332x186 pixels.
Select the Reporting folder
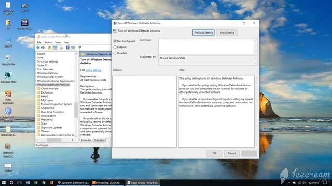click(x=47, y=119)
